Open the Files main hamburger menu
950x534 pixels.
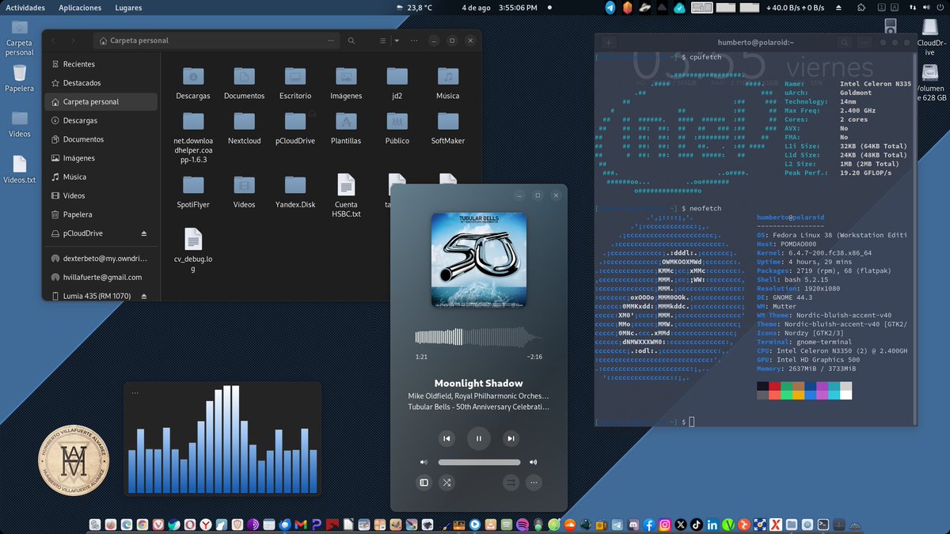[x=413, y=40]
